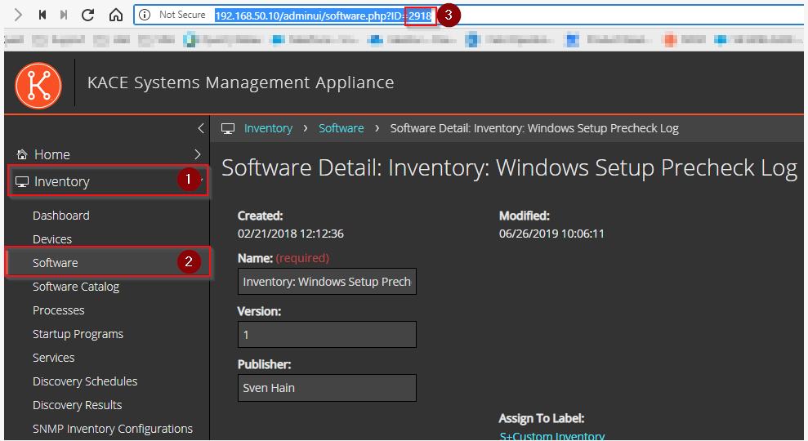Open Services in the sidebar
Screen dimensions: 808x441
[x=54, y=358]
